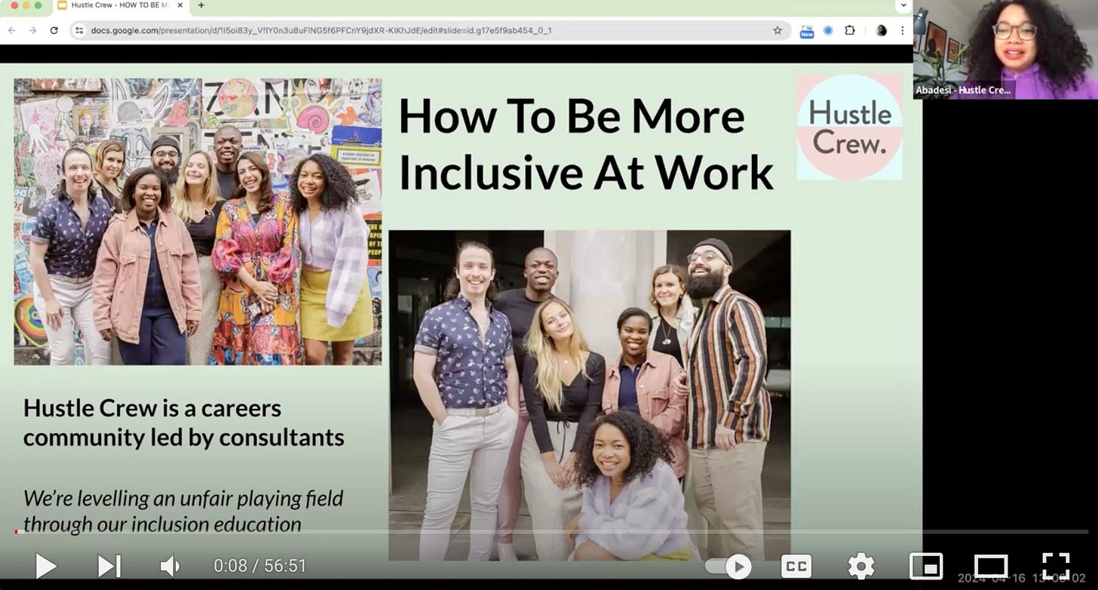Click the 'Abadesi - Hustle Cre...' name label

962,90
